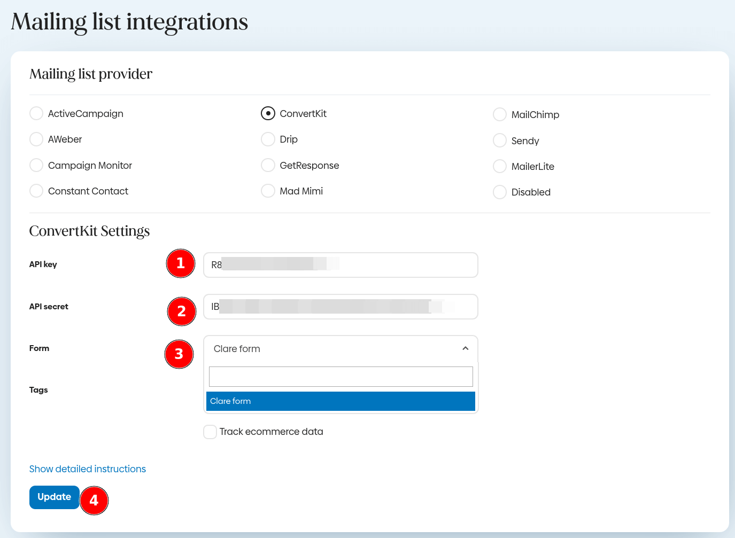Click the API key label

click(x=43, y=264)
